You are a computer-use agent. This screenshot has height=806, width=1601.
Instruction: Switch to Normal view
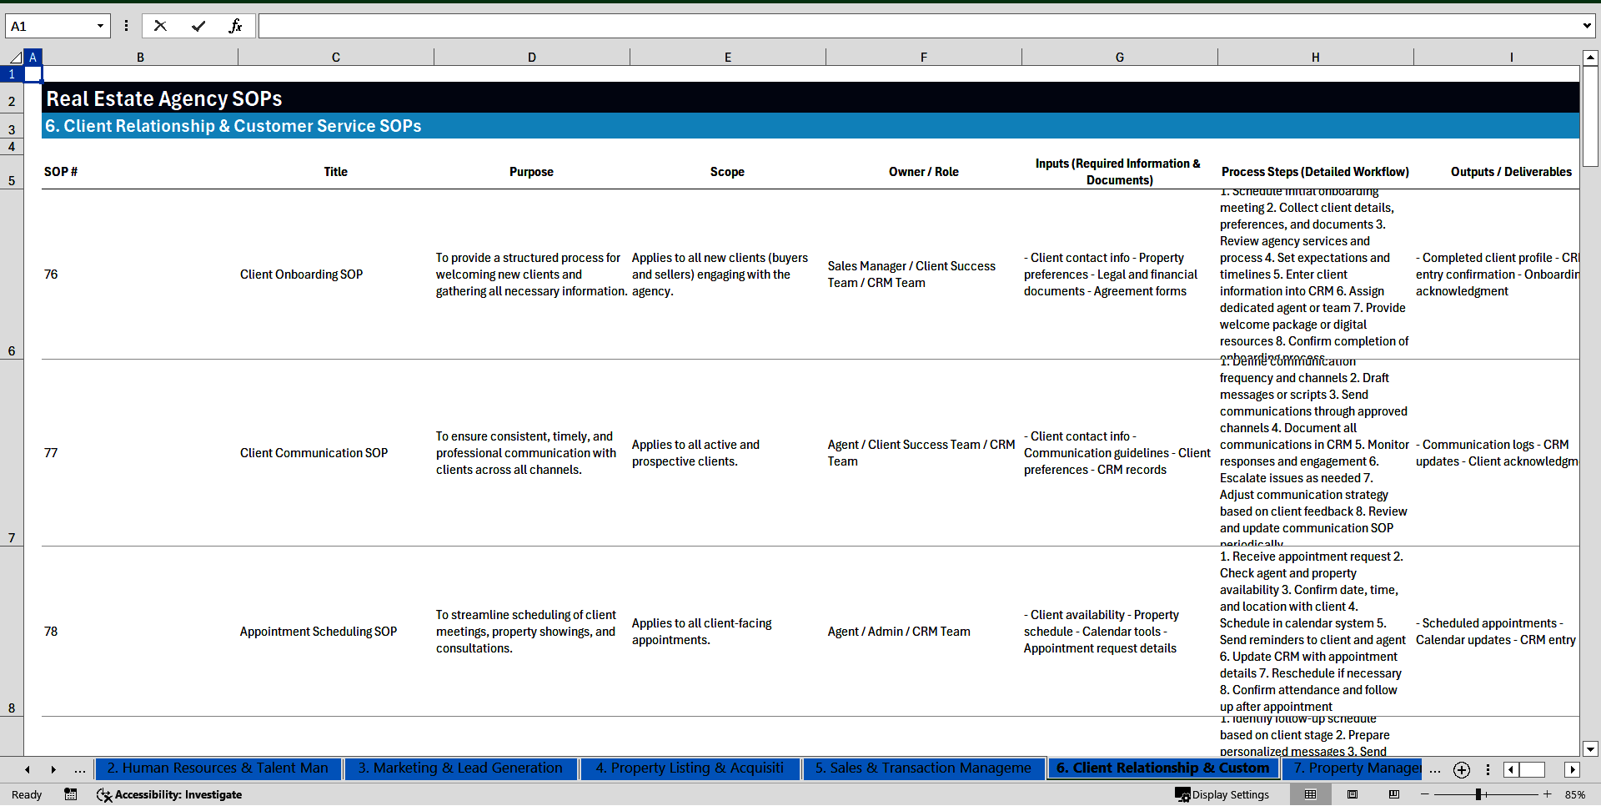tap(1310, 794)
